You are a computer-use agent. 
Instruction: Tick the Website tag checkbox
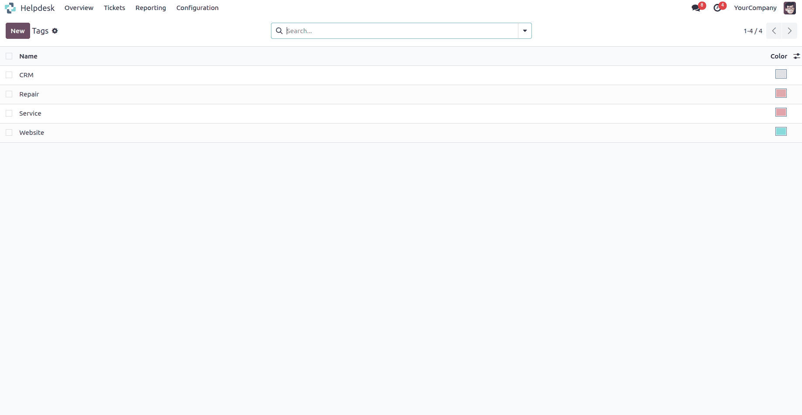coord(9,133)
